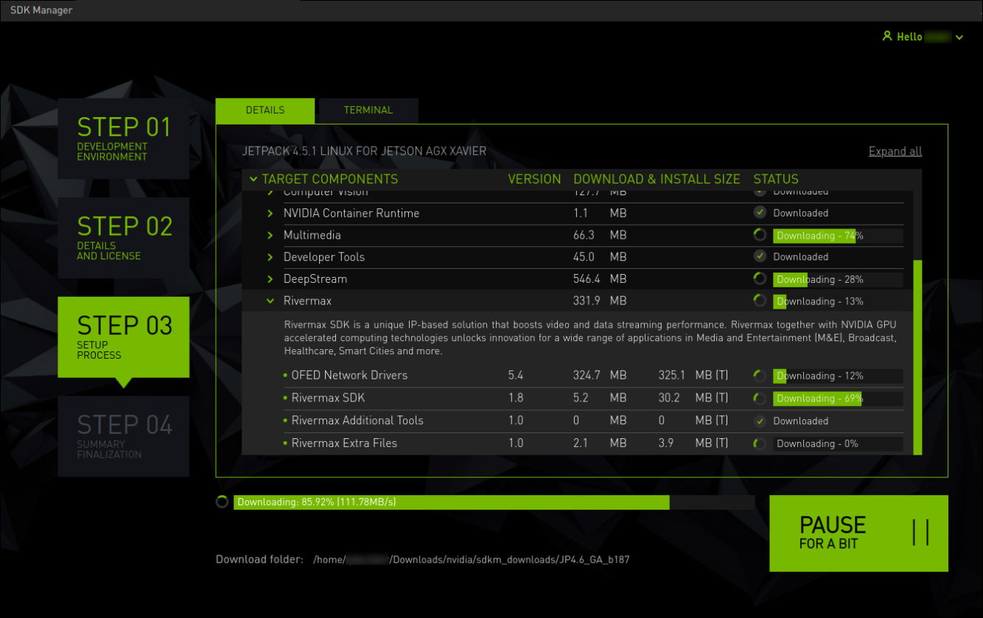Click the Multimedia downloading spinner icon
This screenshot has height=618, width=983.
(760, 235)
